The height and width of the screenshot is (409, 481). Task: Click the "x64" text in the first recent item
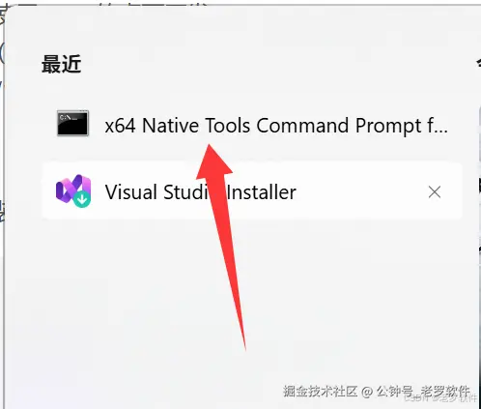tap(120, 126)
